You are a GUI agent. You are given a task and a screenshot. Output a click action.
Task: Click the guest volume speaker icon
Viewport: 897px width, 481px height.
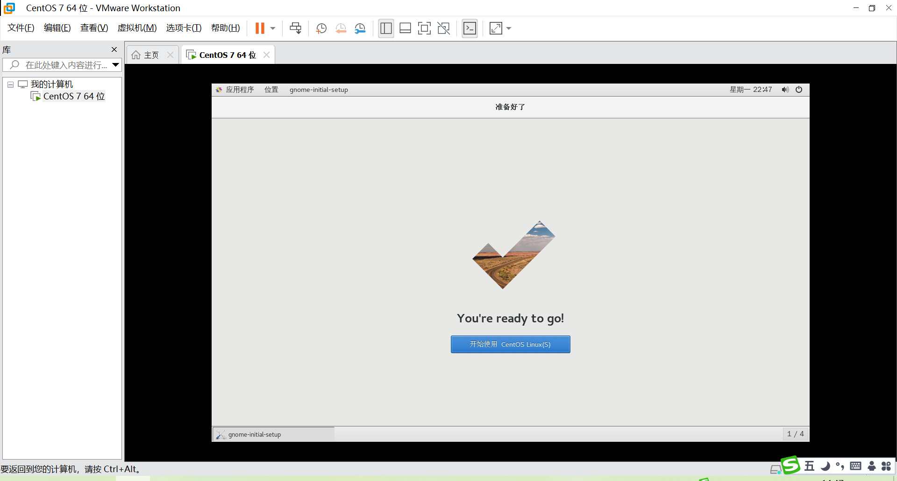pos(785,90)
